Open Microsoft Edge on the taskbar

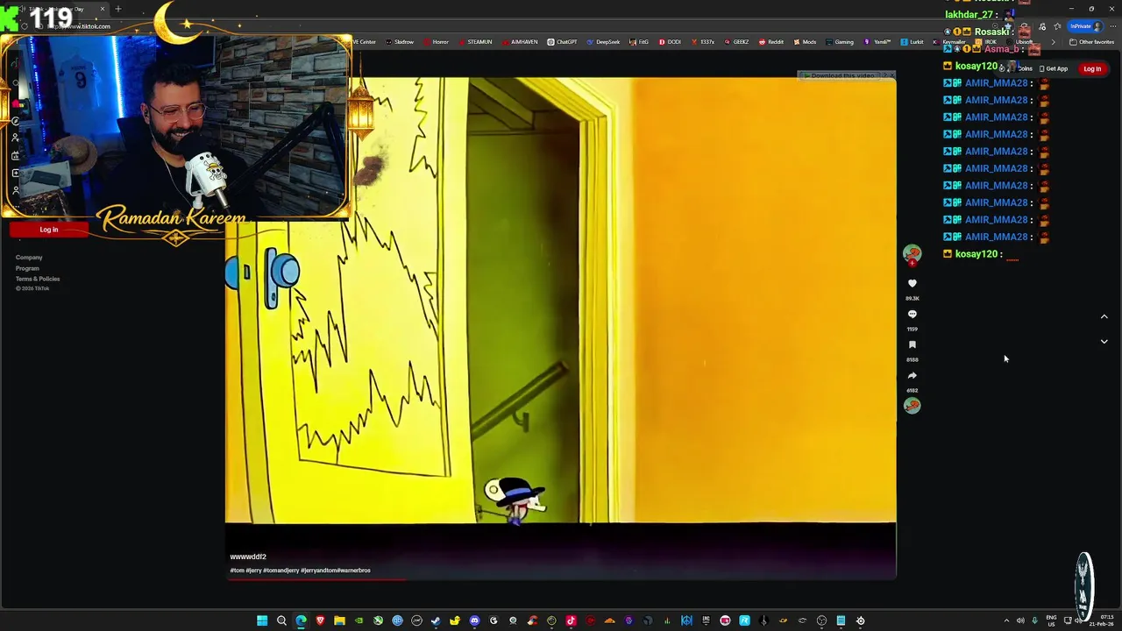pyautogui.click(x=301, y=620)
